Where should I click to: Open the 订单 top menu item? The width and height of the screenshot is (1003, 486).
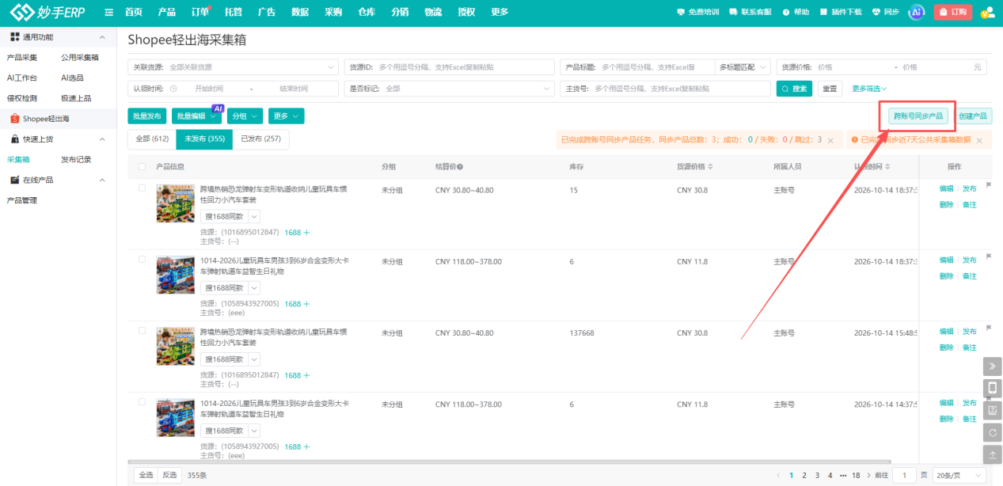tap(200, 12)
